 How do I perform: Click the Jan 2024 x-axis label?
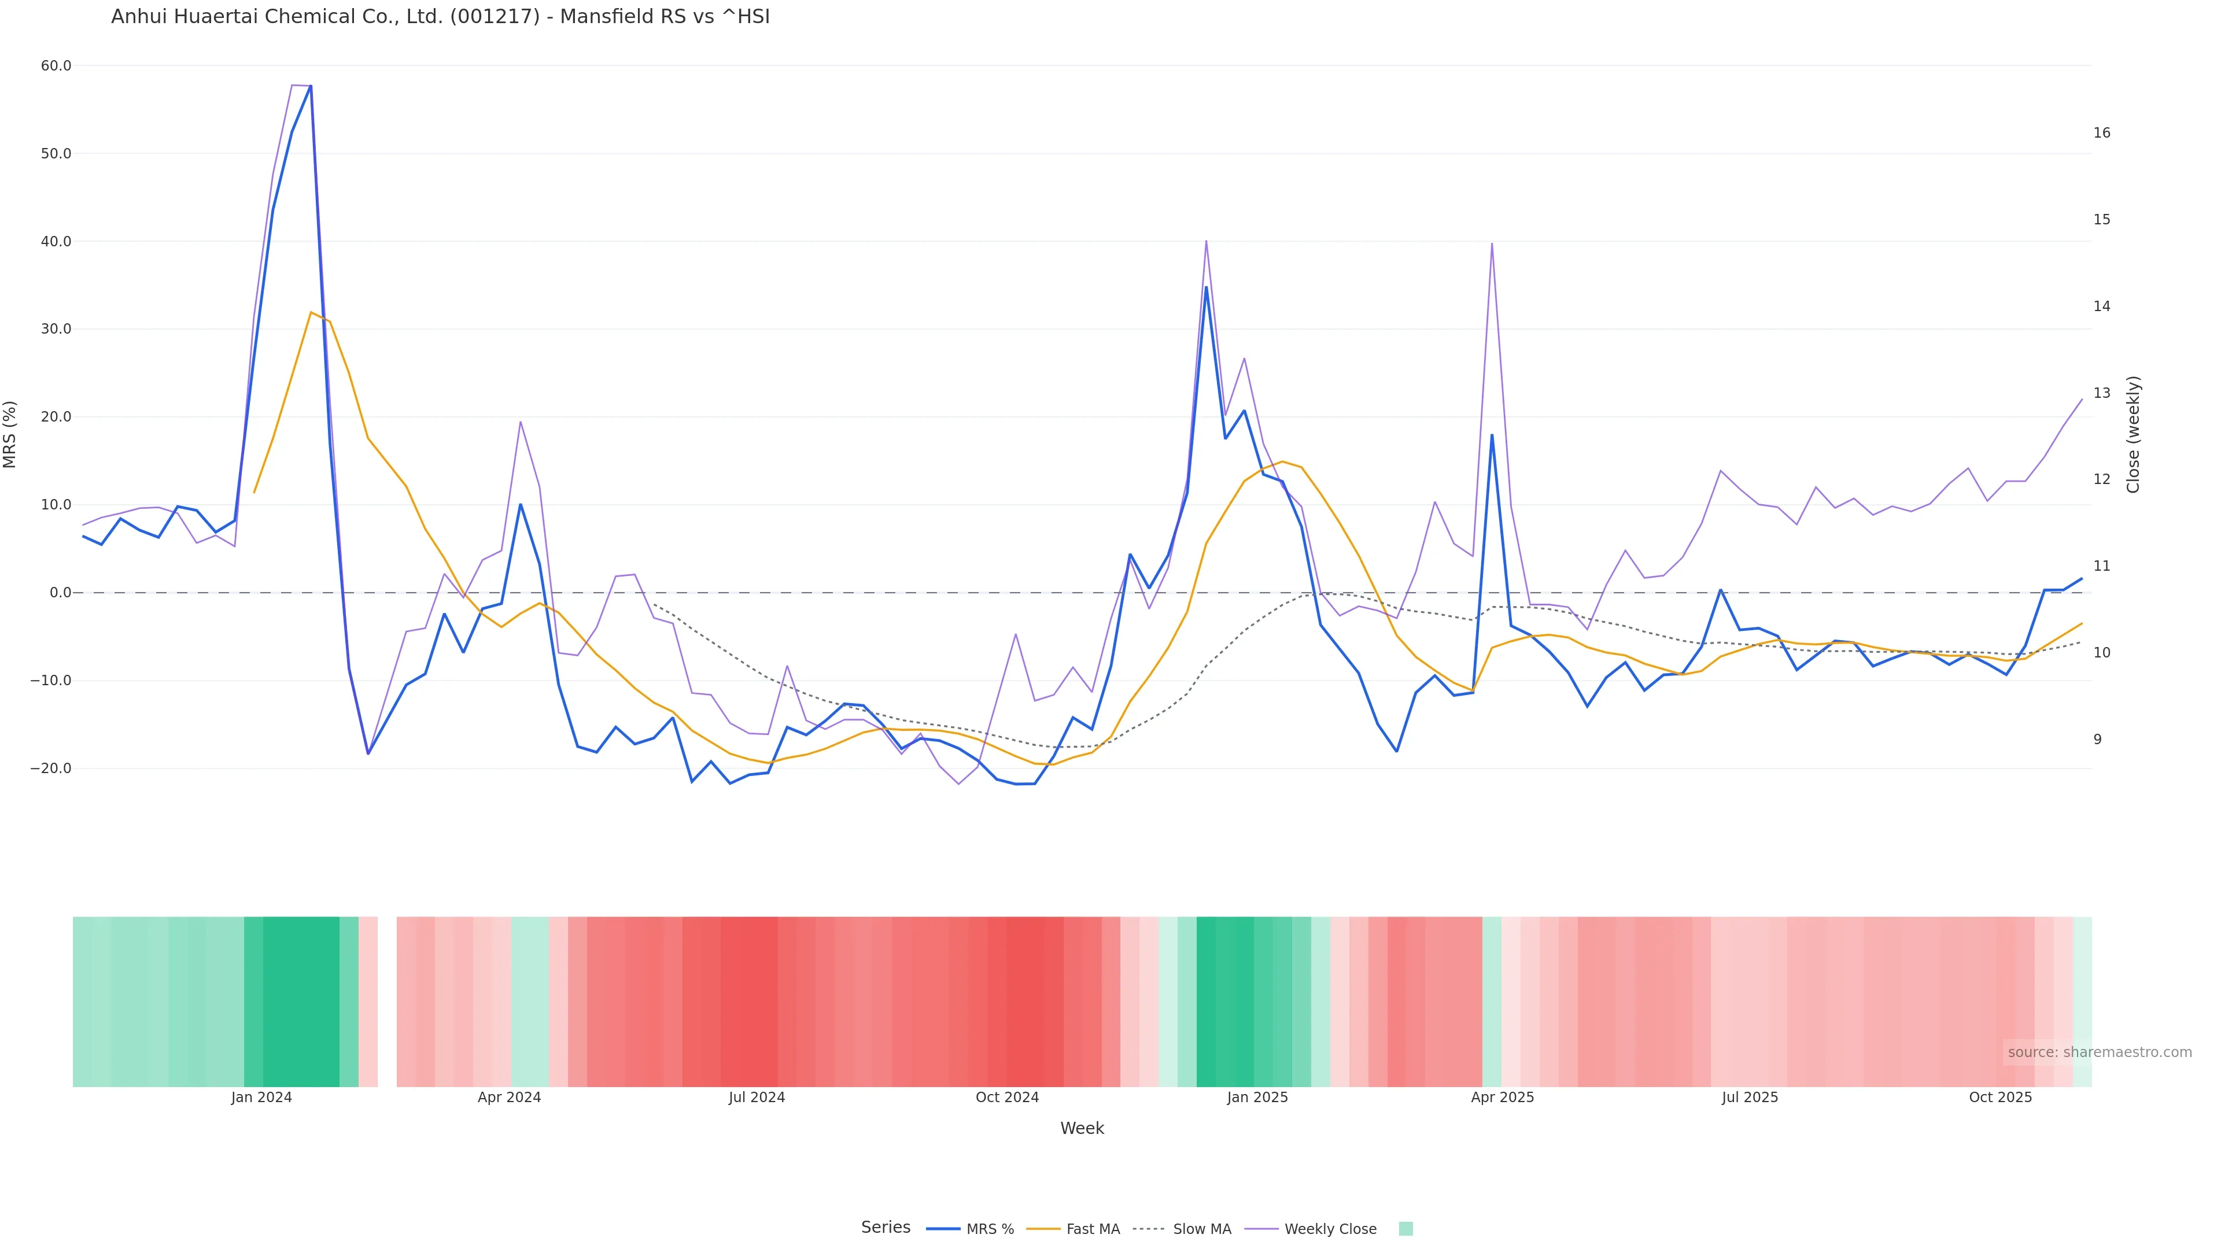coord(261,1098)
